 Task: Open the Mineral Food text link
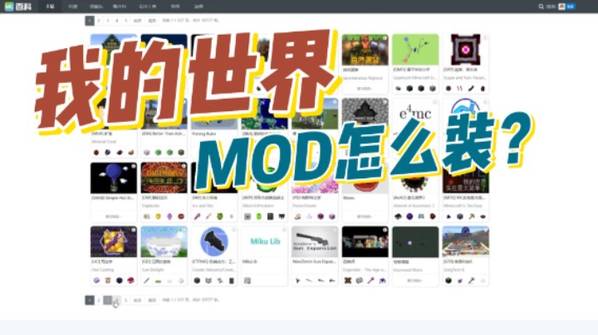click(x=104, y=142)
